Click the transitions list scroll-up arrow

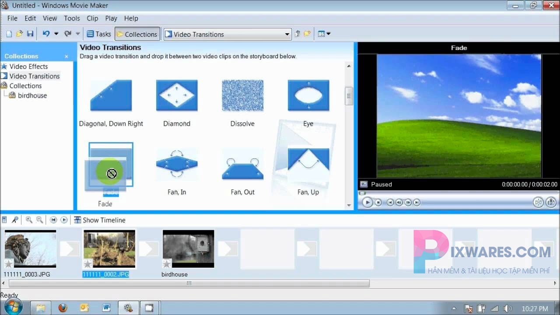349,66
